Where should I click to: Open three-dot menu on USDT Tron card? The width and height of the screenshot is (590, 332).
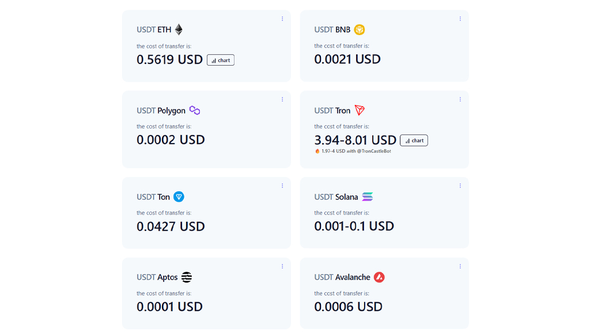460,99
